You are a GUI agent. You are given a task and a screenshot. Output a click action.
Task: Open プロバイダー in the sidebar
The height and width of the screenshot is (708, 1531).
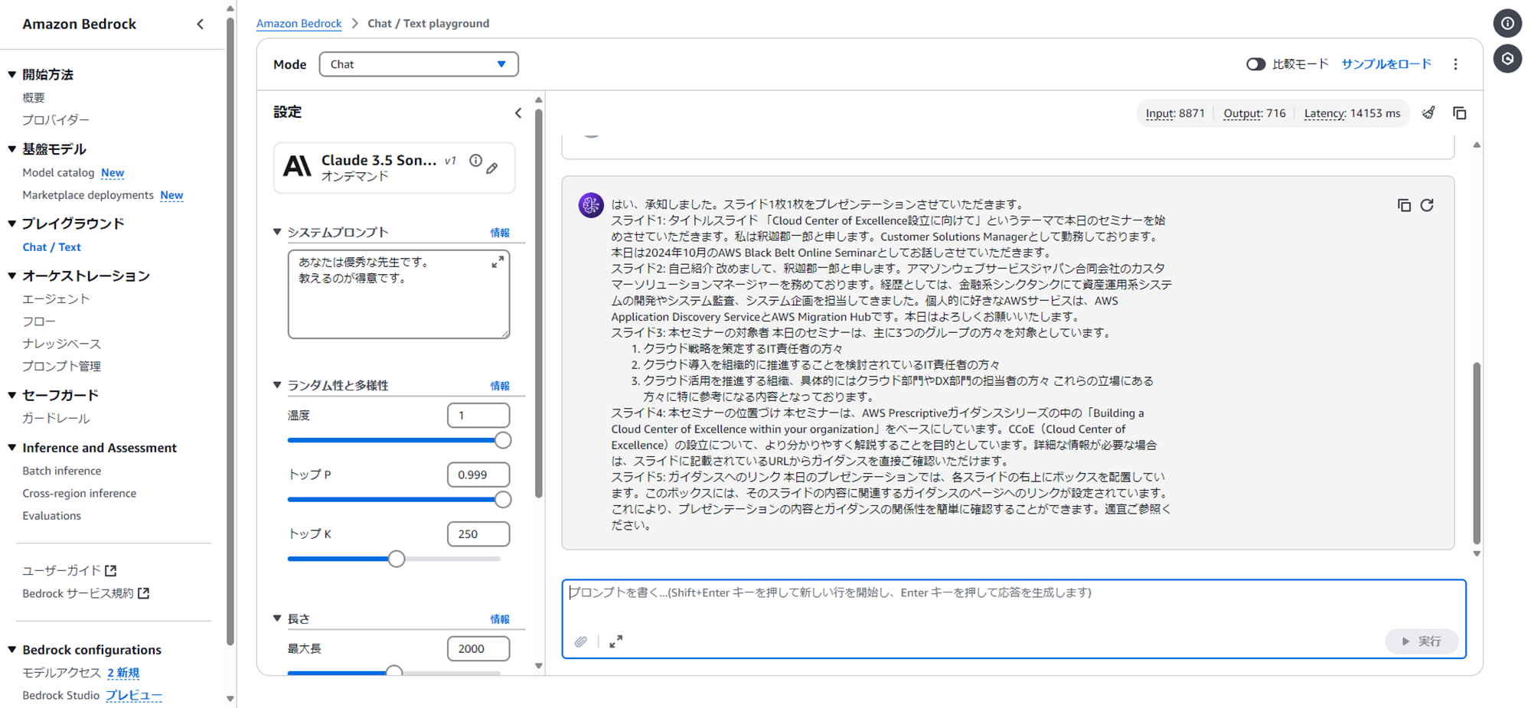(56, 119)
